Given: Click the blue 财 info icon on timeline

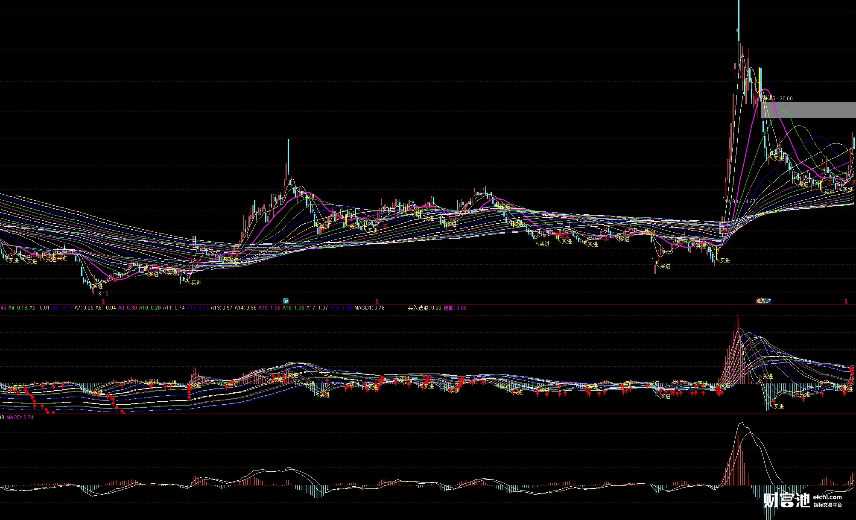Looking at the screenshot, I should point(768,301).
